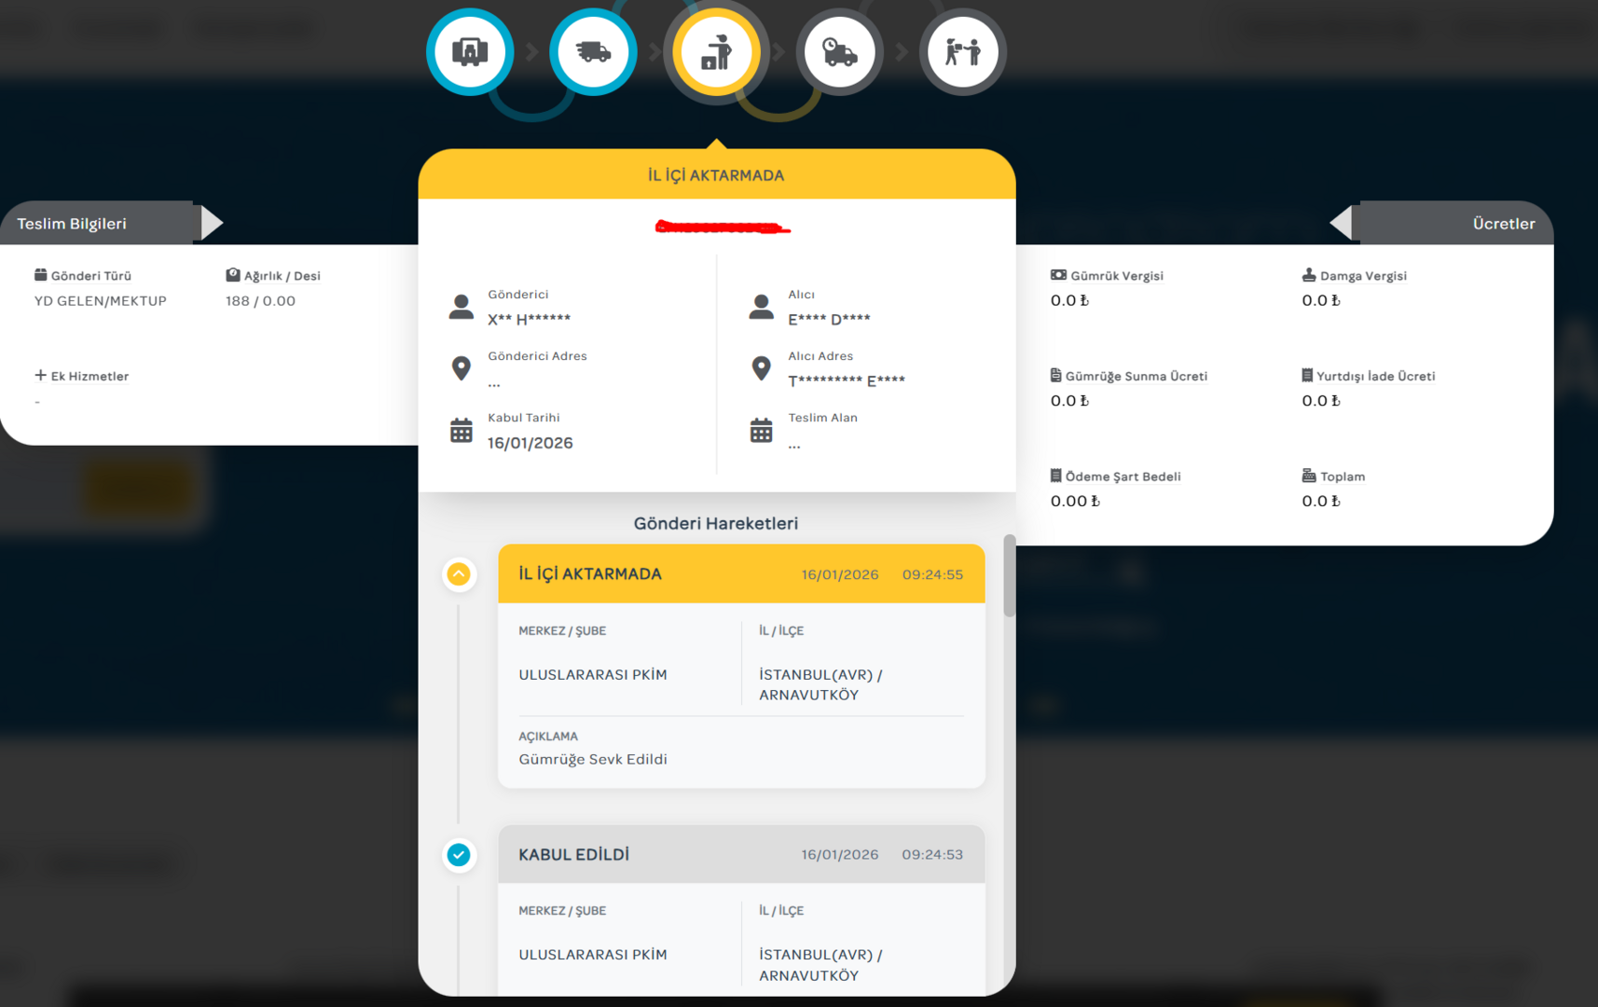Image resolution: width=1598 pixels, height=1007 pixels.
Task: Click the yellow in-transfer step icon
Action: tap(716, 52)
